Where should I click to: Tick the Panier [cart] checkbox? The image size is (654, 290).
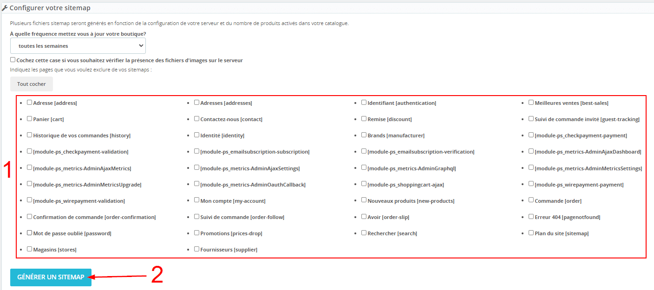tap(30, 119)
